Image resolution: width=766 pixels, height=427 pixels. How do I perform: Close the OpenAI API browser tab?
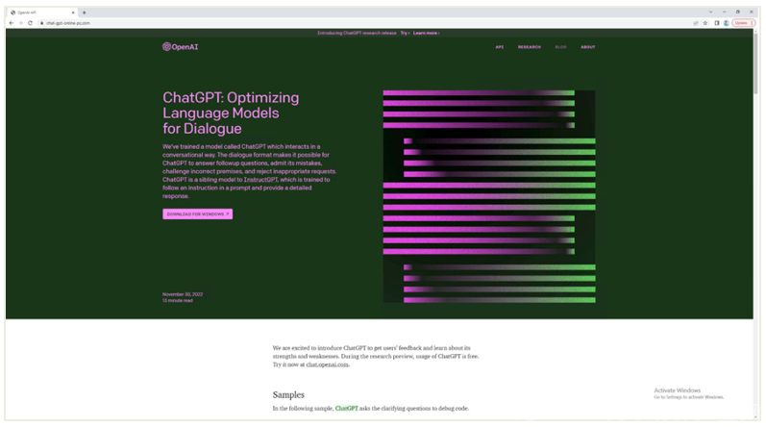(x=73, y=13)
